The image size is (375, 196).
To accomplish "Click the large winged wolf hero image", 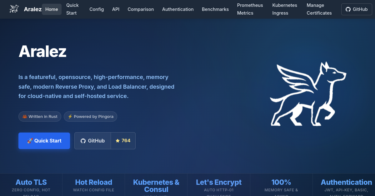I will coord(308,94).
